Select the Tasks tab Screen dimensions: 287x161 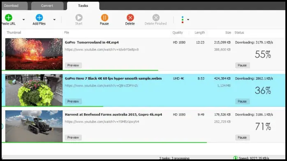click(x=83, y=6)
